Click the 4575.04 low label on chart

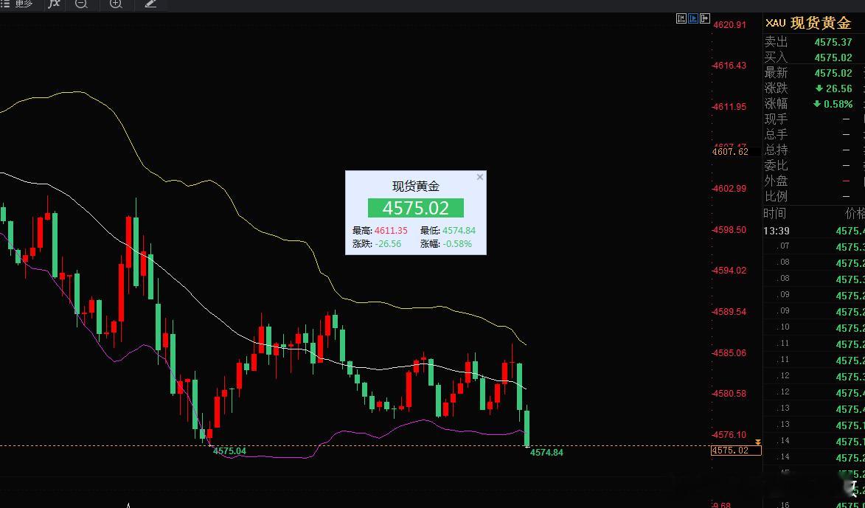tap(229, 451)
